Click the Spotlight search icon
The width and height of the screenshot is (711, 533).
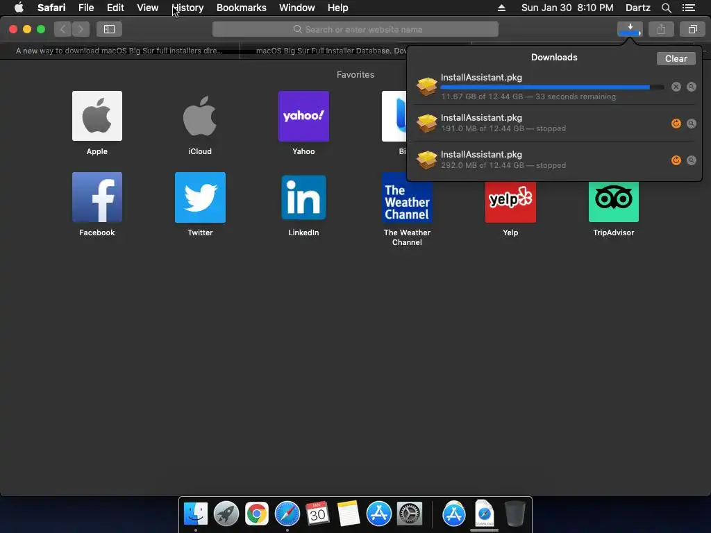coord(666,8)
